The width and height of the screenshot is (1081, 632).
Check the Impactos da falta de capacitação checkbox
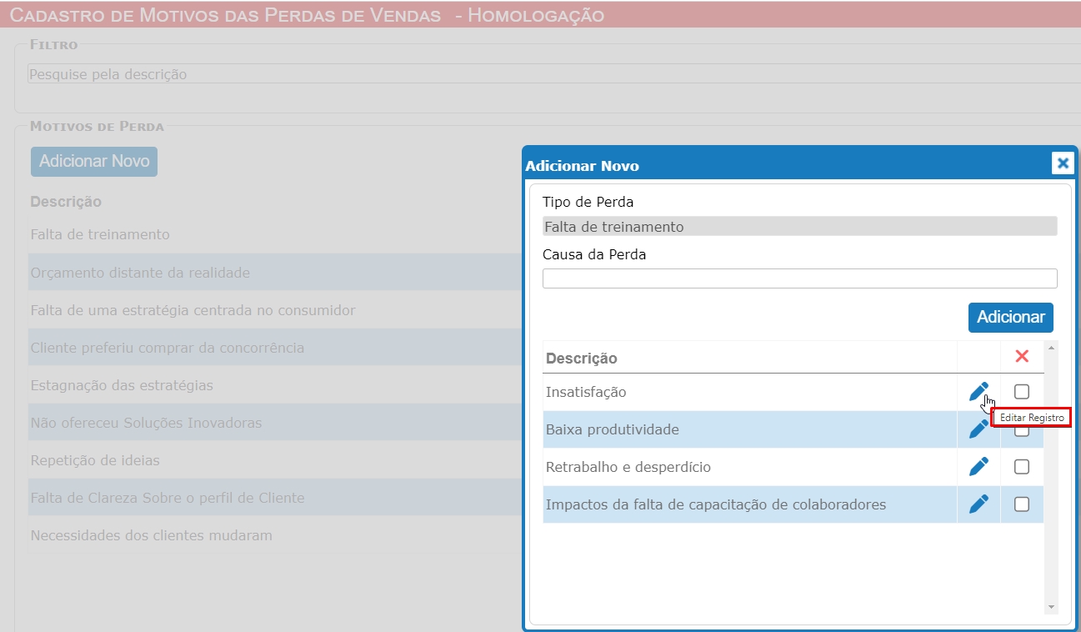[x=1022, y=504]
